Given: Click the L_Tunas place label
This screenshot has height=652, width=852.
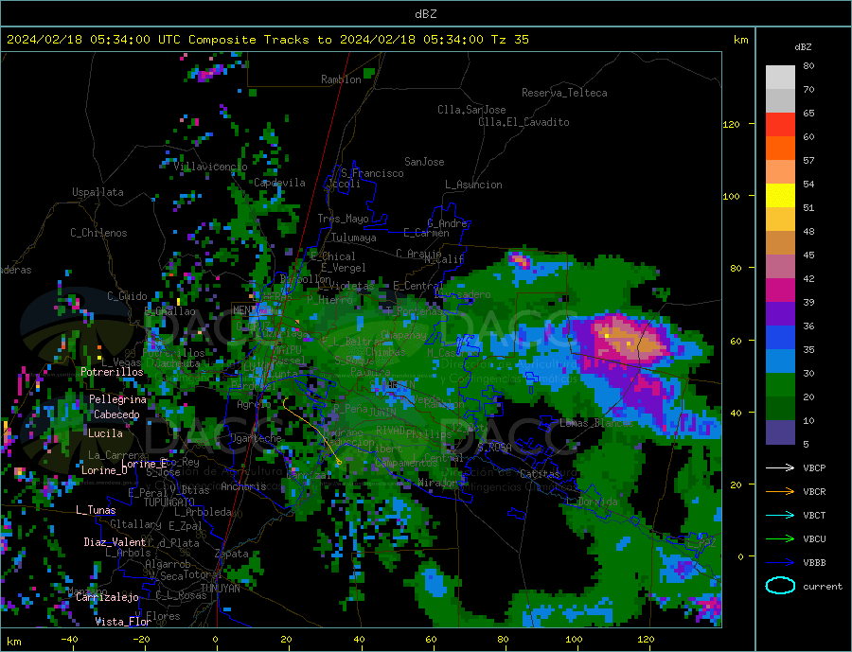Looking at the screenshot, I should click(x=96, y=510).
